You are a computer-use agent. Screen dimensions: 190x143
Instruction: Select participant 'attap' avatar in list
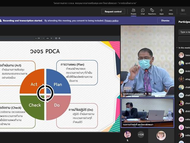pos(181,79)
